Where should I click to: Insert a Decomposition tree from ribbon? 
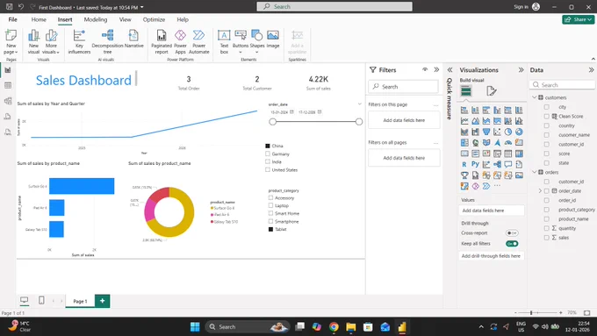click(x=107, y=42)
